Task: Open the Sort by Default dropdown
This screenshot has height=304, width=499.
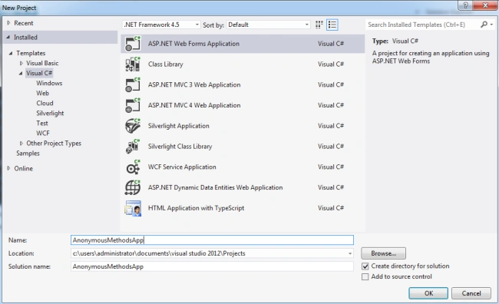Action: click(x=268, y=25)
